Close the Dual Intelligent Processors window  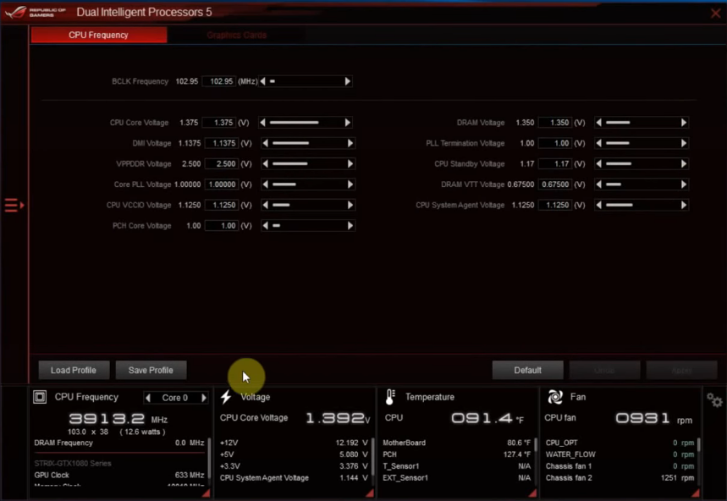715,13
